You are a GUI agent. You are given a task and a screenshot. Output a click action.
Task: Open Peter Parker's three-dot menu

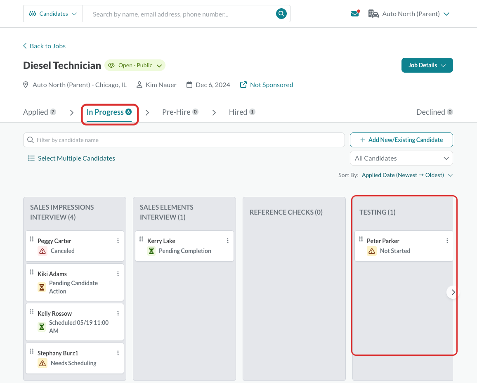click(x=447, y=241)
